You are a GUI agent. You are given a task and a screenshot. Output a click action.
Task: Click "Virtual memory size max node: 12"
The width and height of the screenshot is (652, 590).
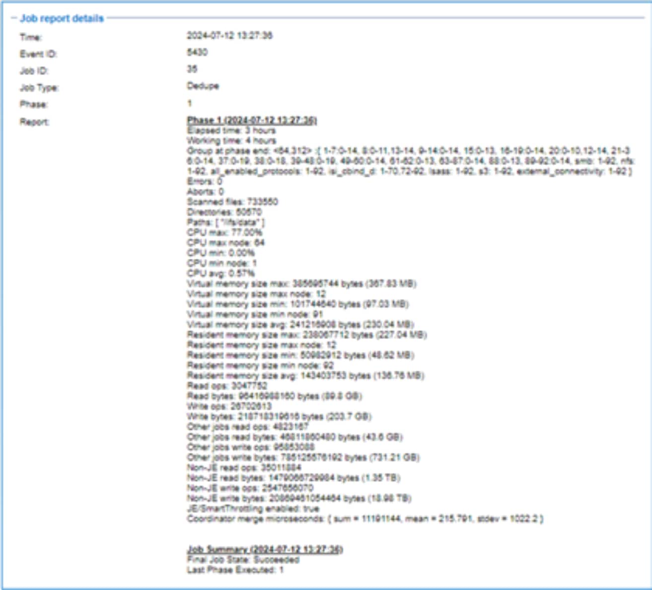point(256,294)
